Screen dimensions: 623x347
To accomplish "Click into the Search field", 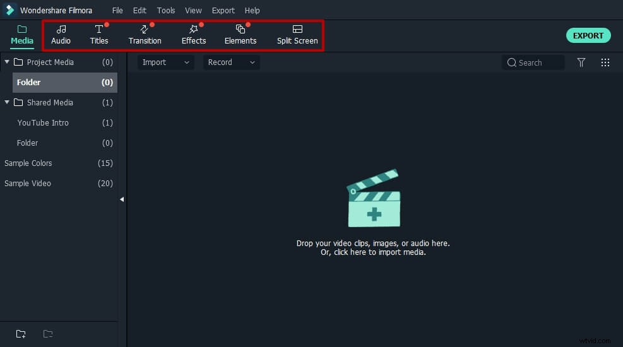I will [533, 62].
